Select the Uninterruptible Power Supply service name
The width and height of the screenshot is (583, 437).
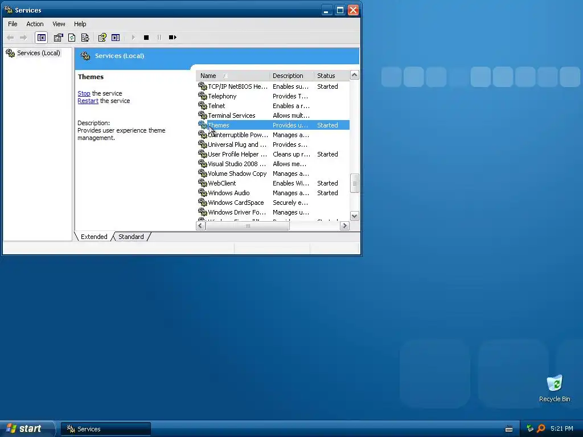[238, 135]
